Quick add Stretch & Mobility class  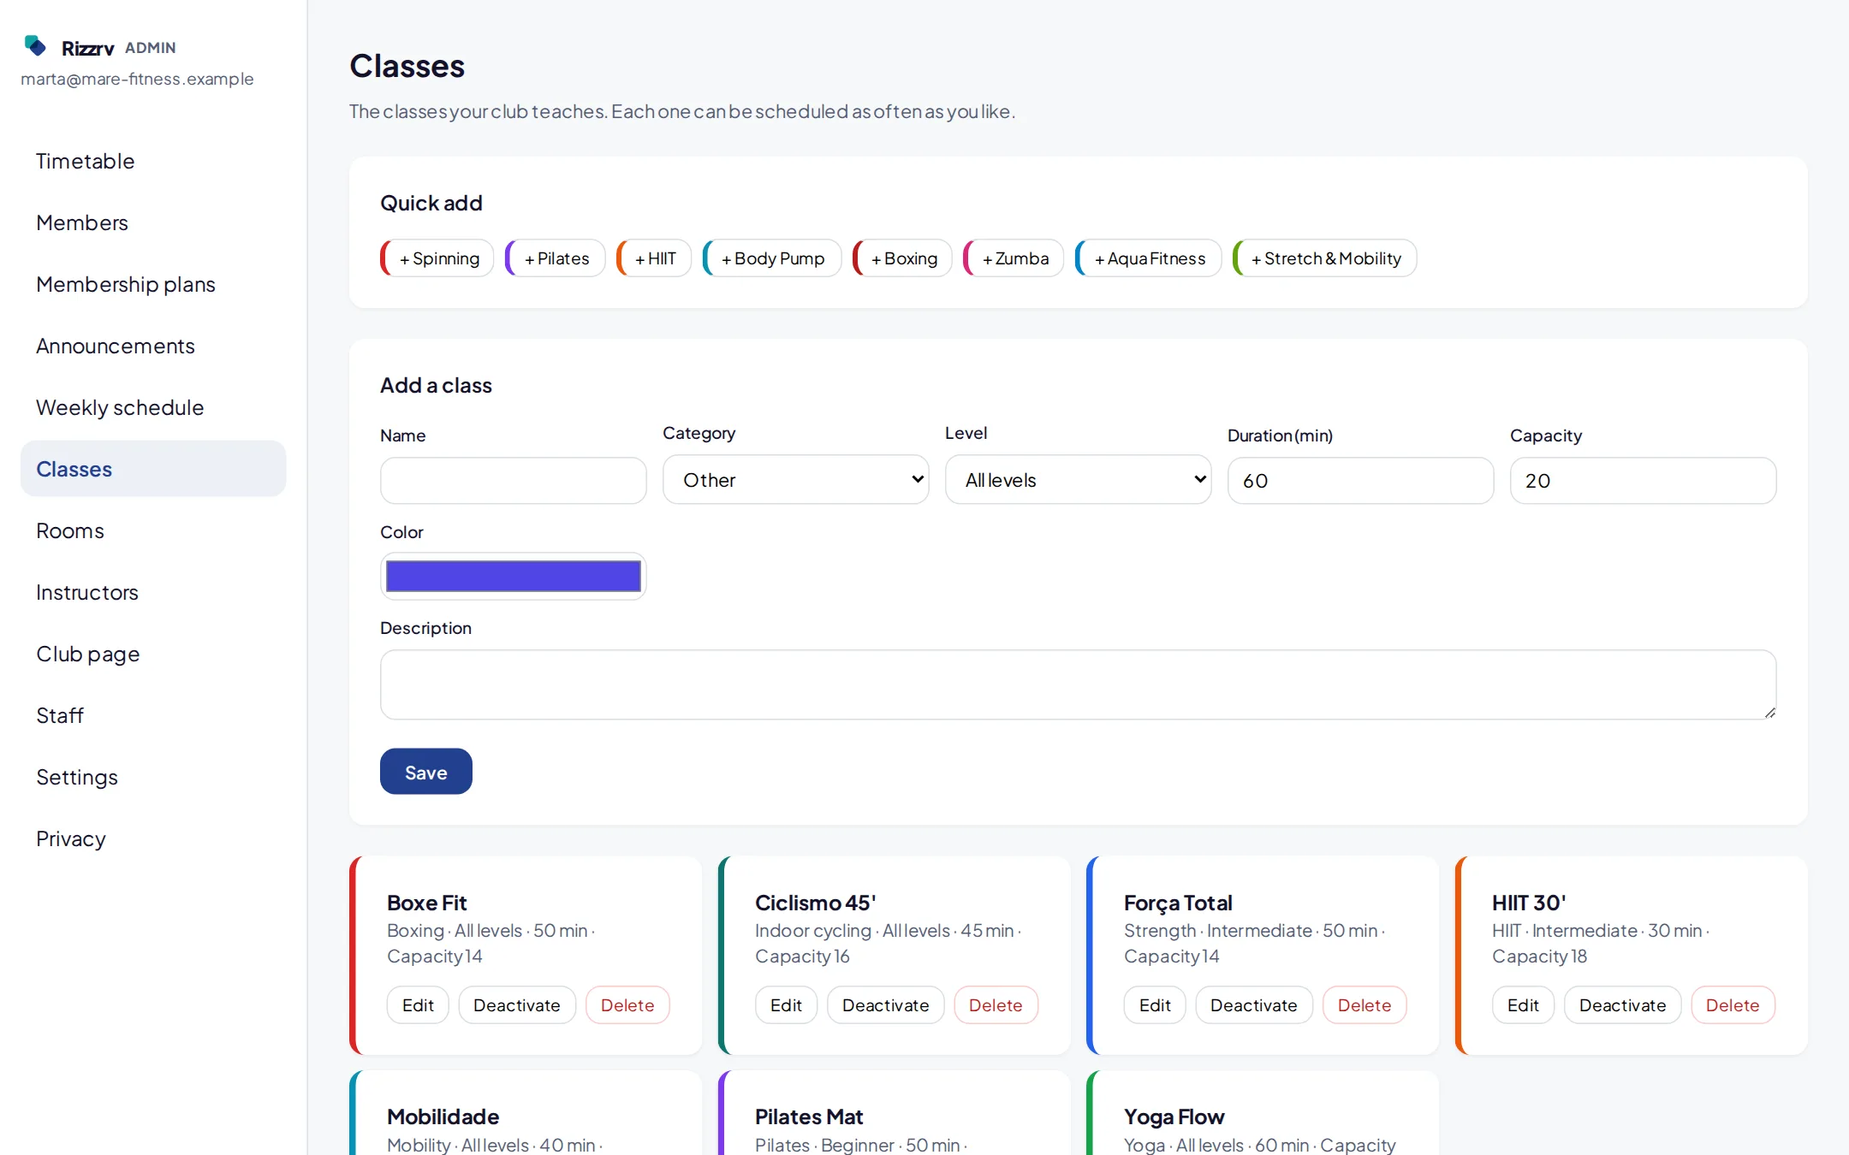1325,258
